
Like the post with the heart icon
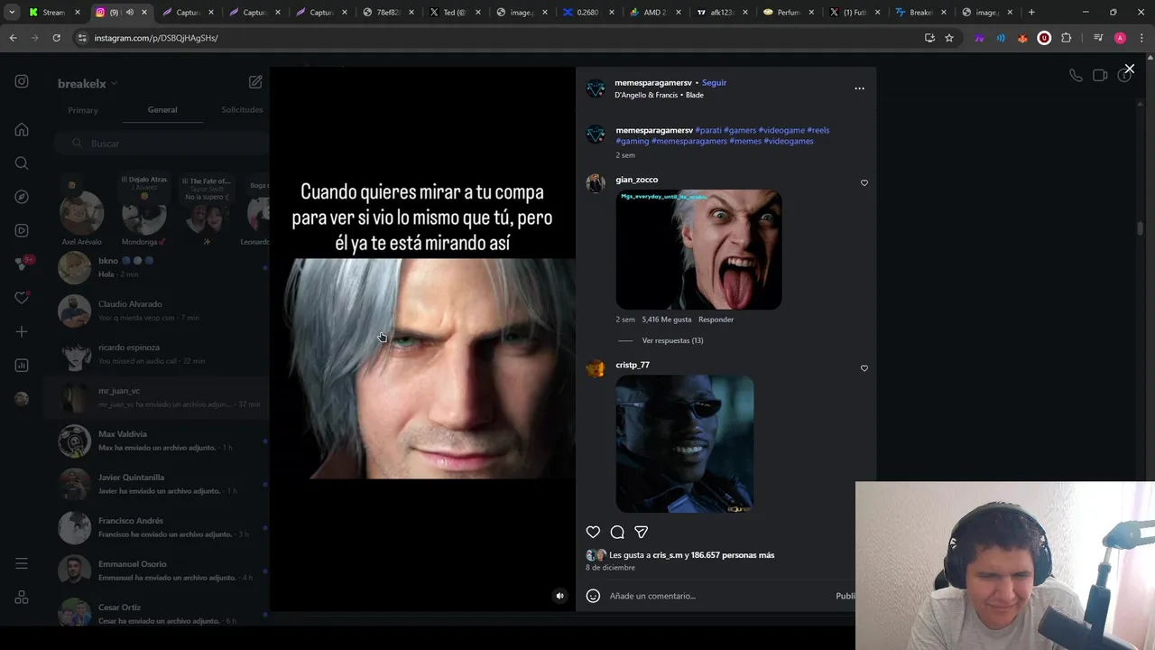[593, 532]
